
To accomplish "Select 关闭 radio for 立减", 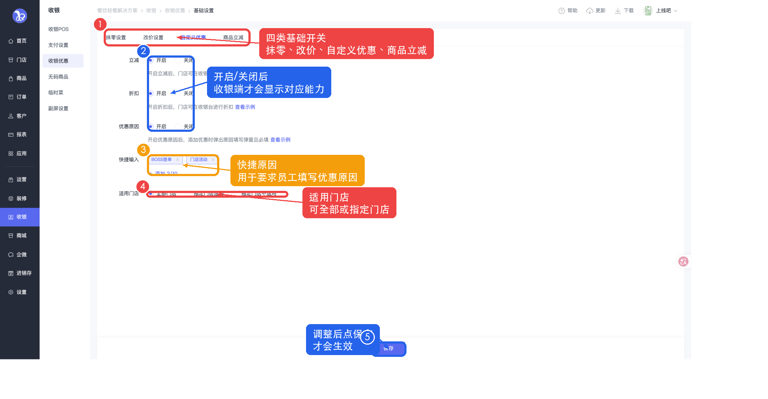I will (x=178, y=60).
